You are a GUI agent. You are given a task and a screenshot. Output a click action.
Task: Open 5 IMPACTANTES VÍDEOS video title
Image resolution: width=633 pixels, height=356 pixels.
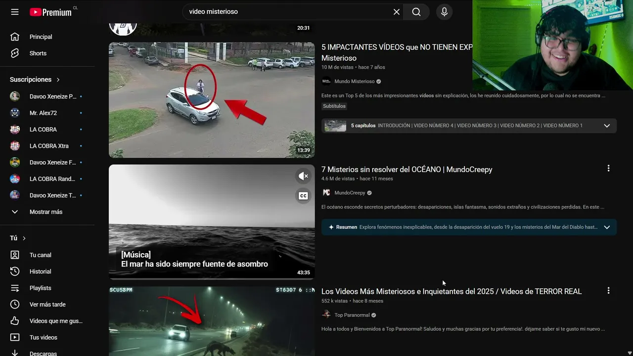[397, 52]
